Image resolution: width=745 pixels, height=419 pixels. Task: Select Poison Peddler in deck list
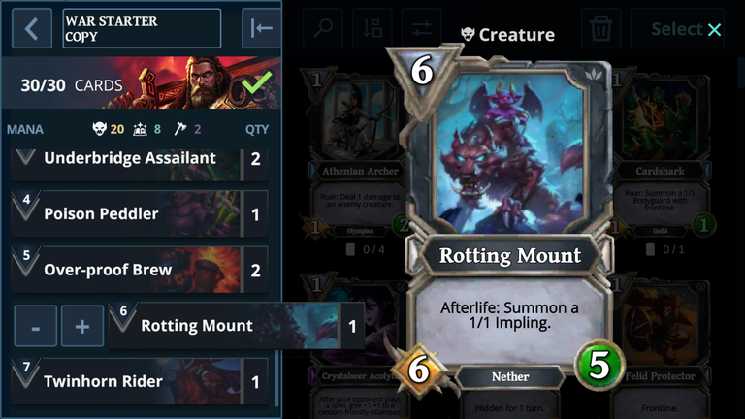(x=140, y=213)
